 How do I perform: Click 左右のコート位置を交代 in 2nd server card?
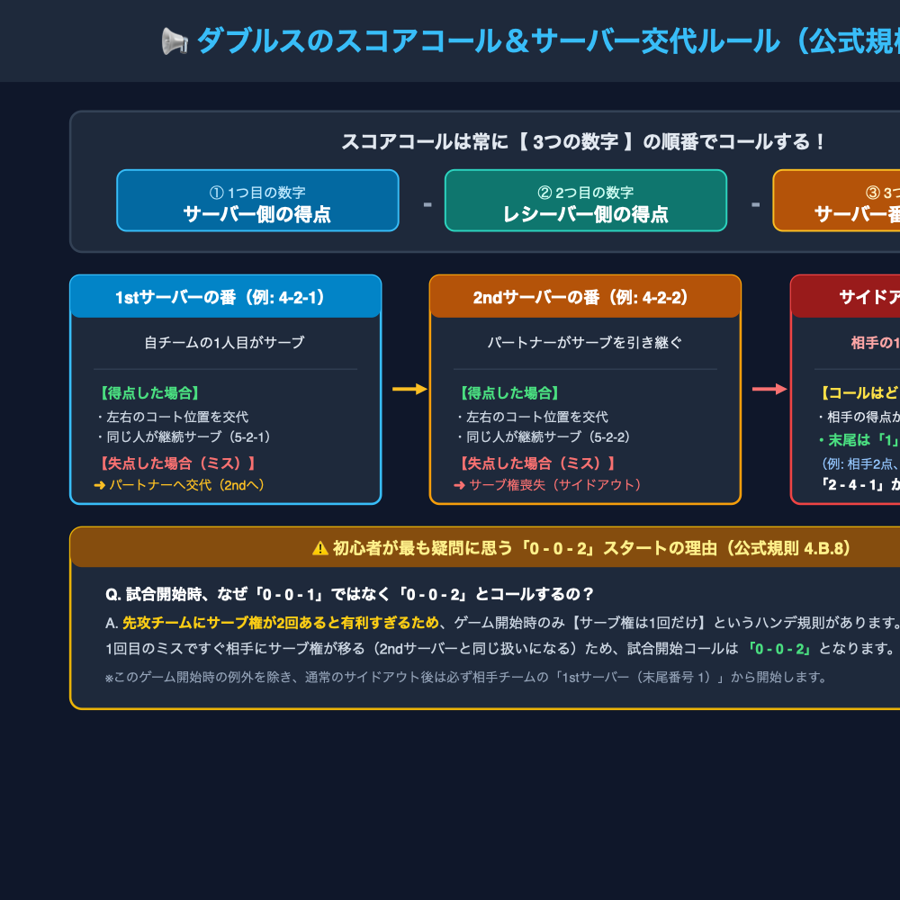point(533,417)
